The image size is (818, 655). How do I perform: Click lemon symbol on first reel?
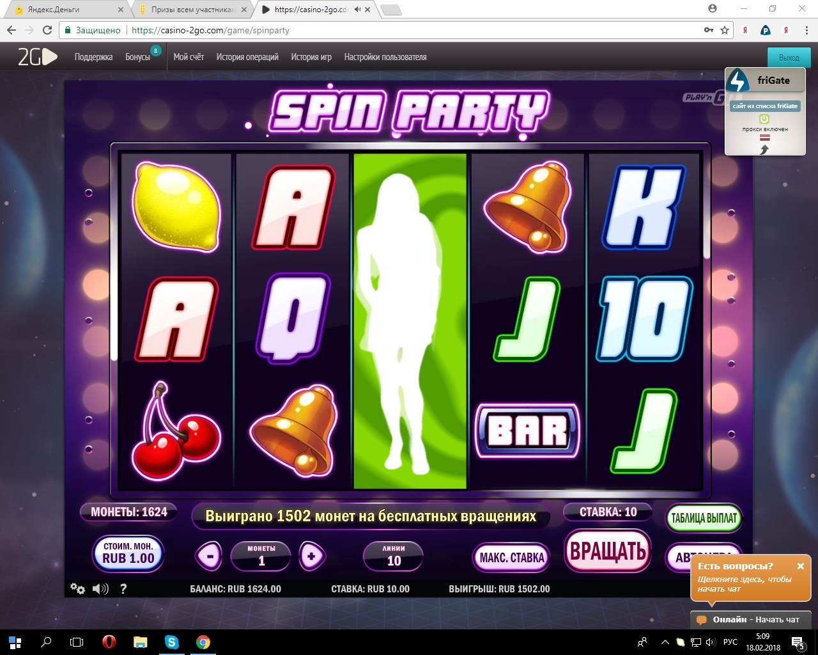(x=176, y=206)
